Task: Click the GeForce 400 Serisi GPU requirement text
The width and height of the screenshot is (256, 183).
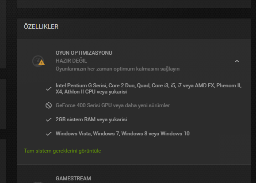Action: coord(113,105)
